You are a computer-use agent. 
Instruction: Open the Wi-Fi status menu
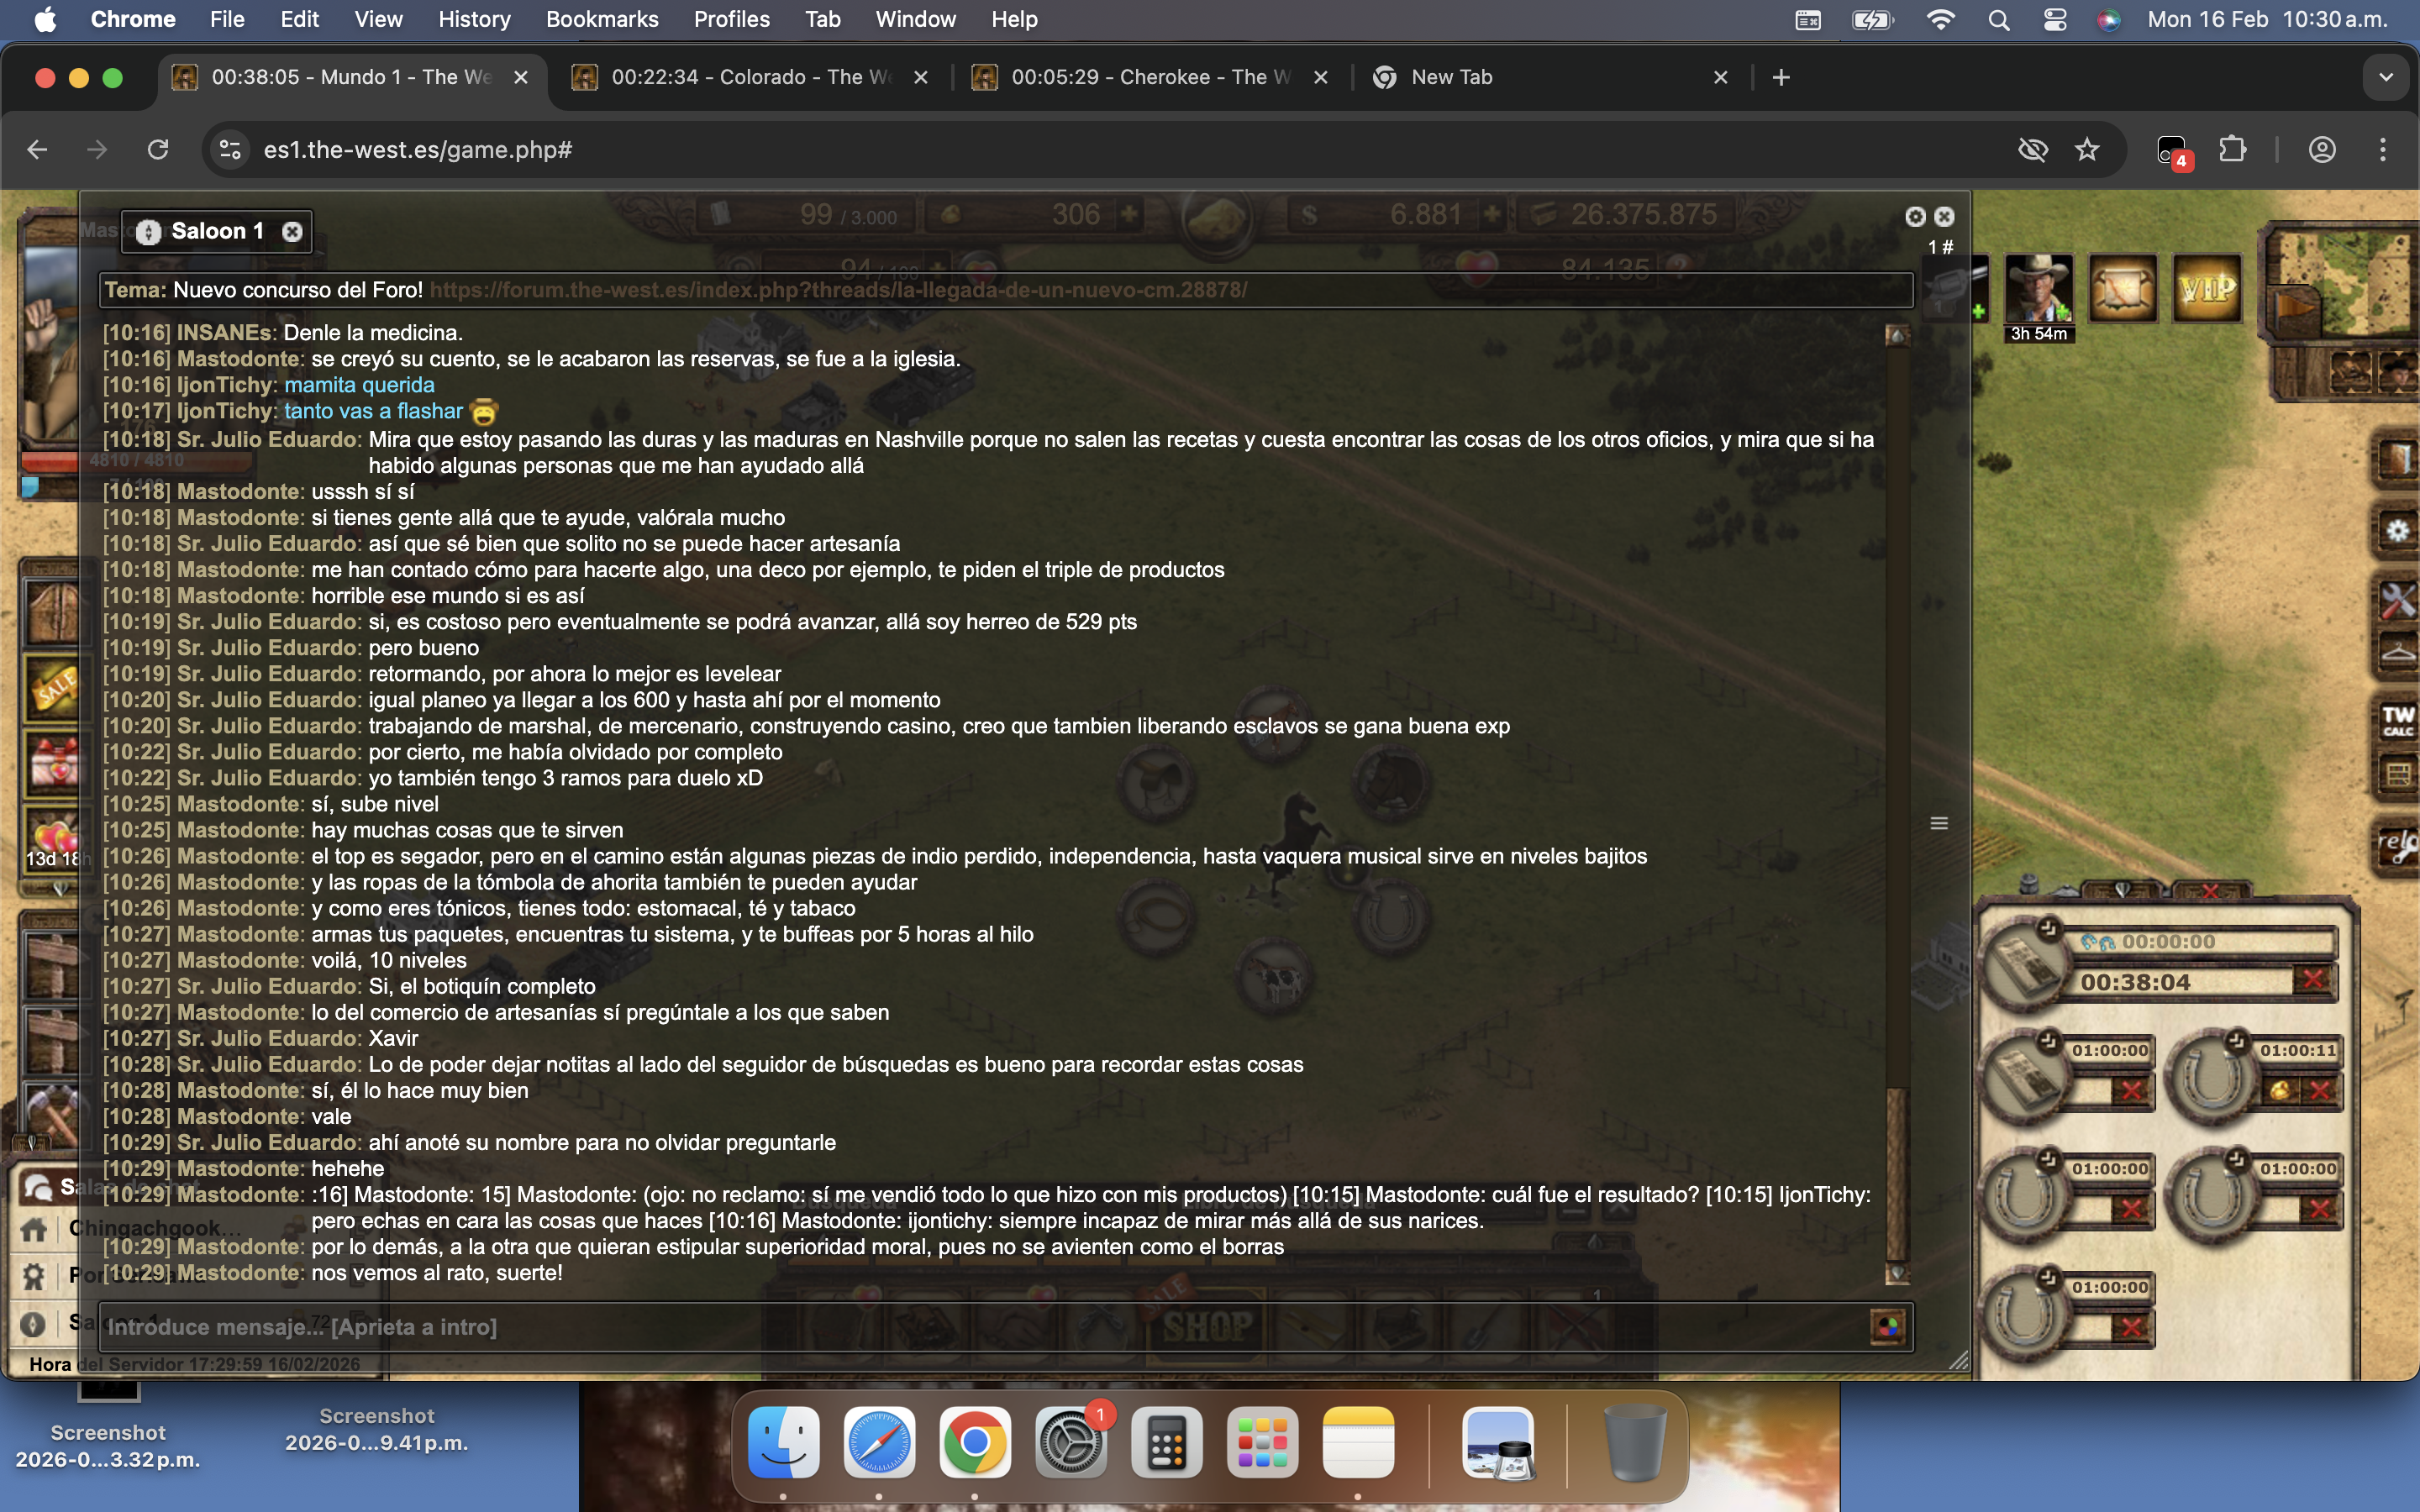1940,19
